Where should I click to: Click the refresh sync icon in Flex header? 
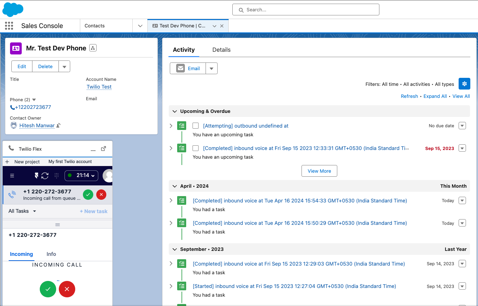click(x=45, y=176)
